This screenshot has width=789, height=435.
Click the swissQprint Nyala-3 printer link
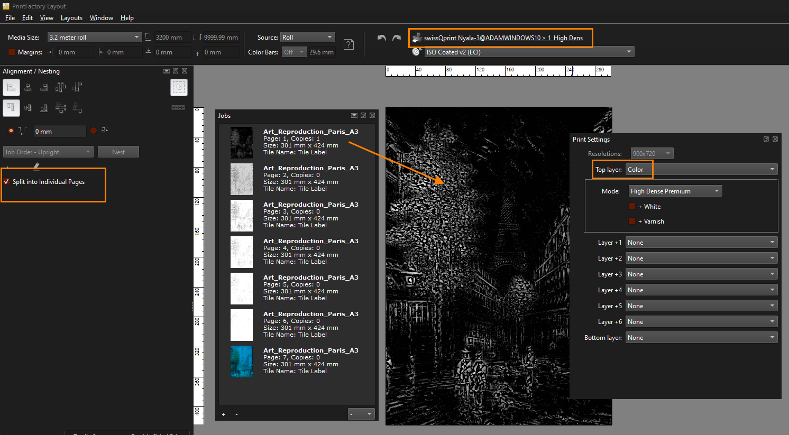(x=503, y=38)
